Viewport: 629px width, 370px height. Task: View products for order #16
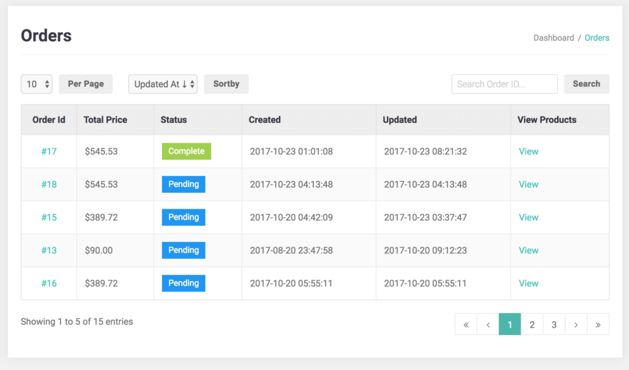coord(528,283)
